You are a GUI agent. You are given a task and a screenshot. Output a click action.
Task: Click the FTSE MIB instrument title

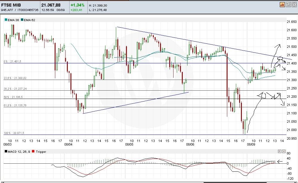11,5
